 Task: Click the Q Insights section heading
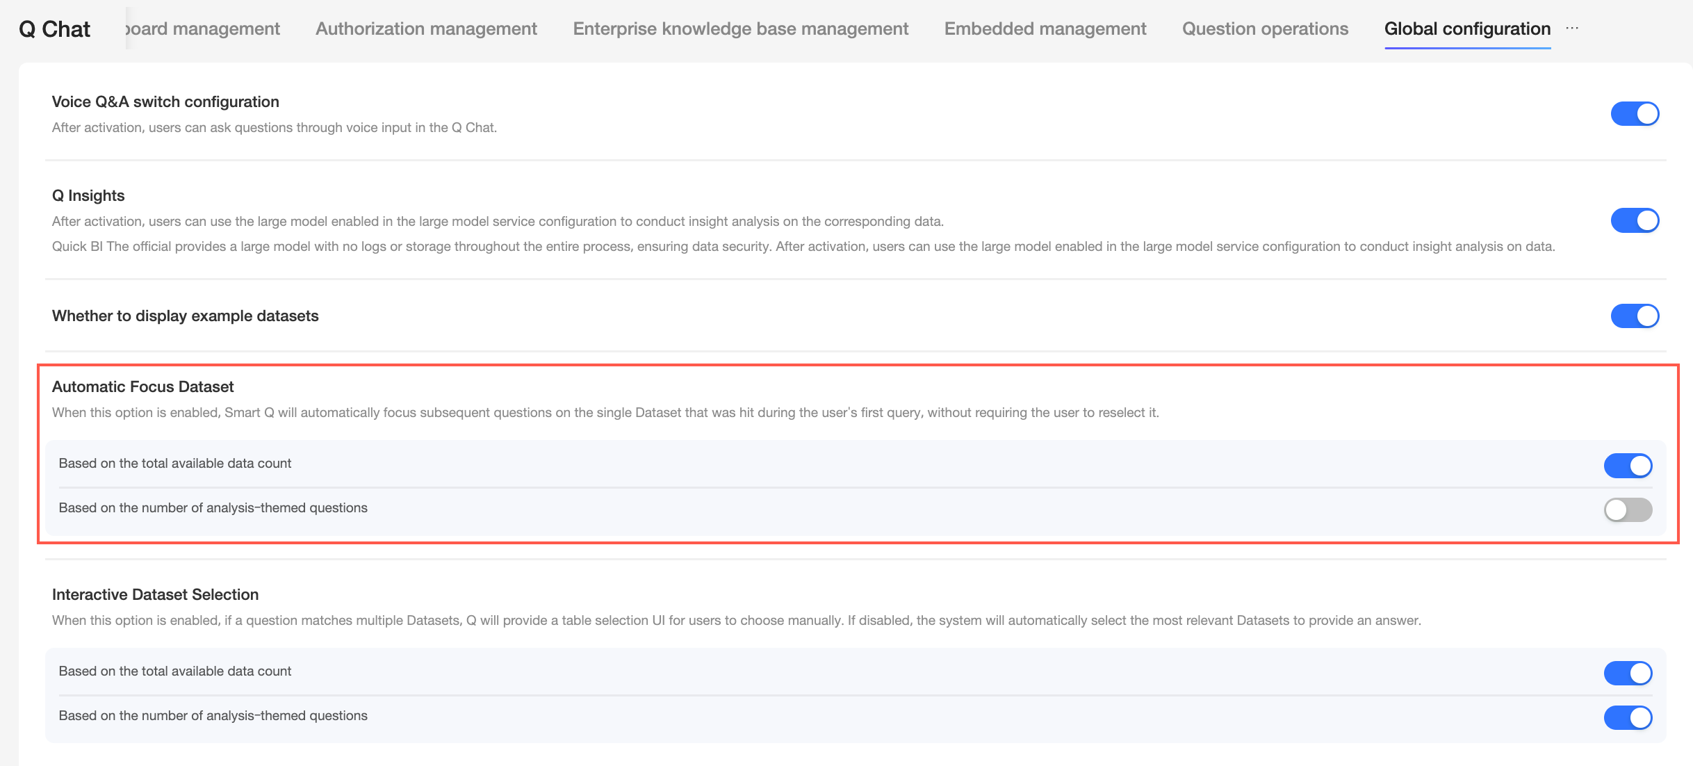tap(88, 195)
